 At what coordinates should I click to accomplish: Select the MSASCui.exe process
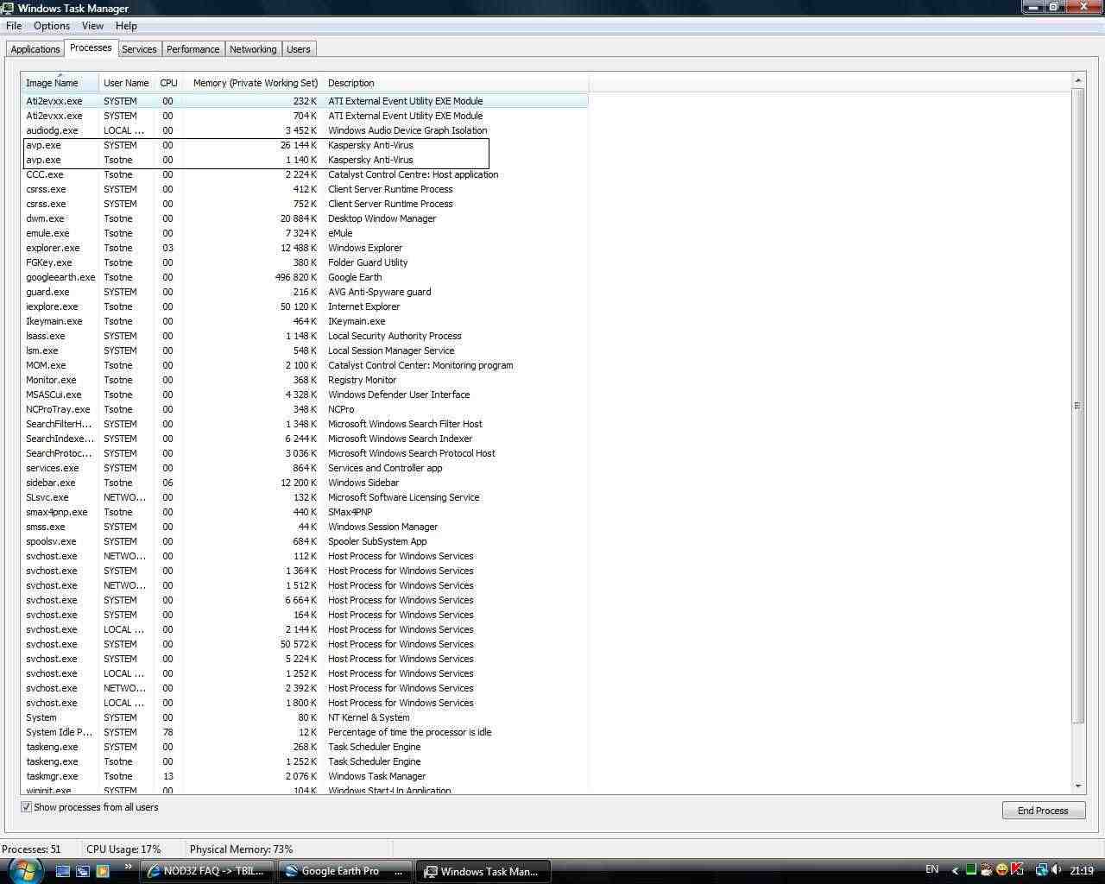pos(305,395)
